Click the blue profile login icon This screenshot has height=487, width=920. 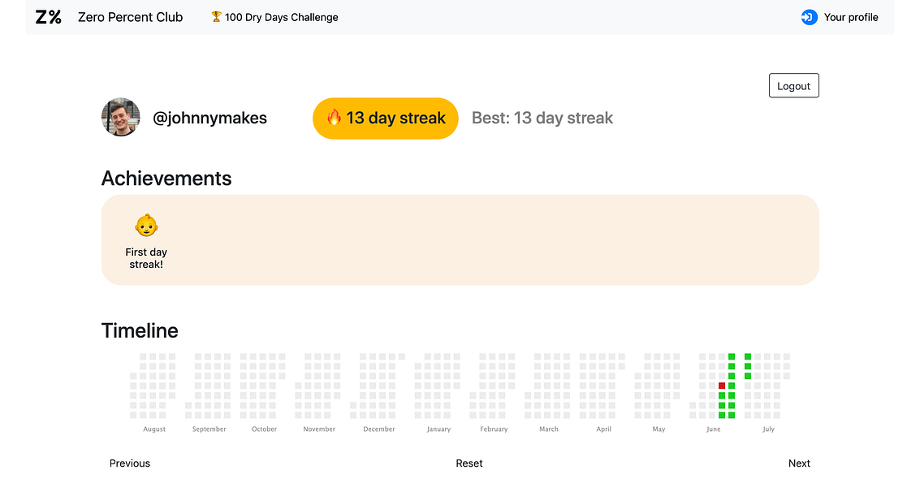point(809,17)
